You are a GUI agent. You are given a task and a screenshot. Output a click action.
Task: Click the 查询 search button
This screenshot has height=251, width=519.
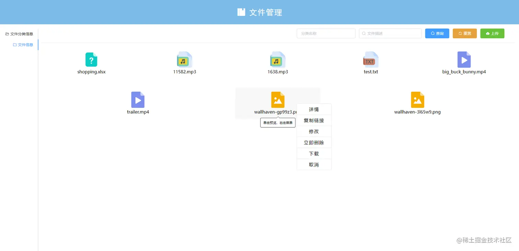(x=437, y=33)
